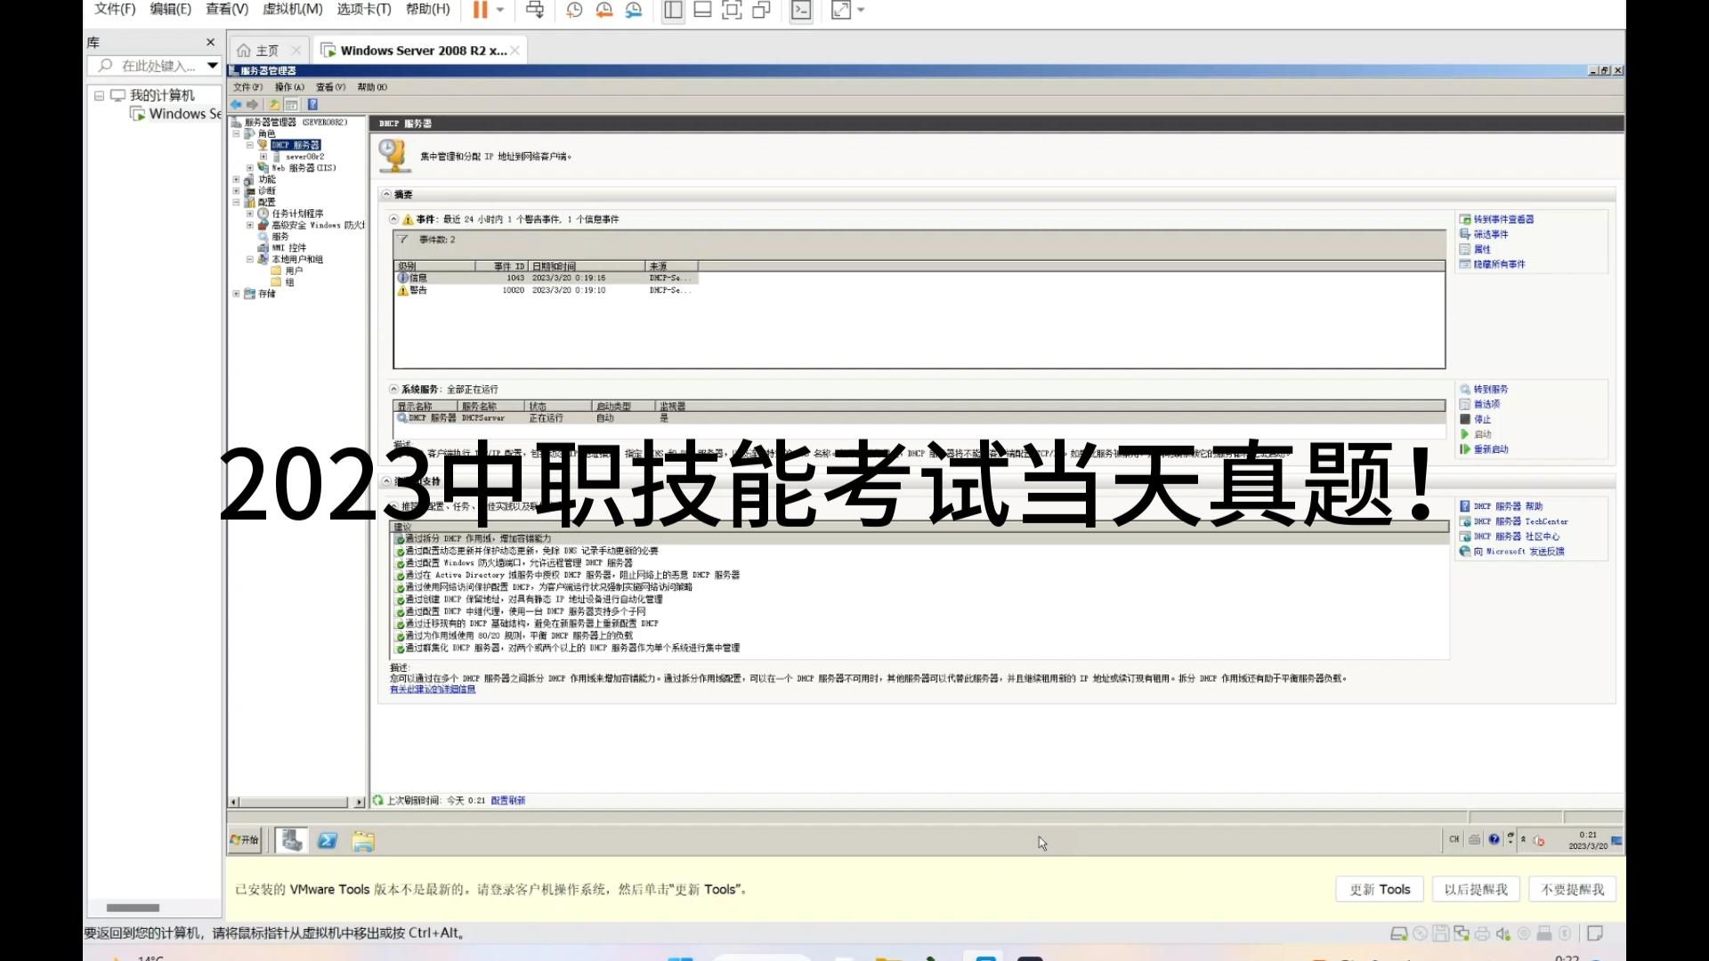Image resolution: width=1709 pixels, height=961 pixels.
Task: Select the 用户 folder under 本地用户和组
Action: 294,271
